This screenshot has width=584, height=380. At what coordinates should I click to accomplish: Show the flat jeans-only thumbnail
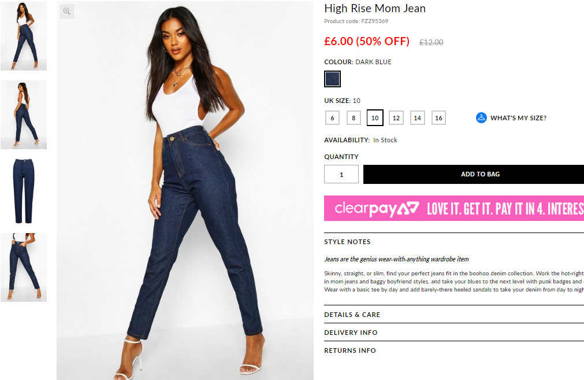[24, 190]
